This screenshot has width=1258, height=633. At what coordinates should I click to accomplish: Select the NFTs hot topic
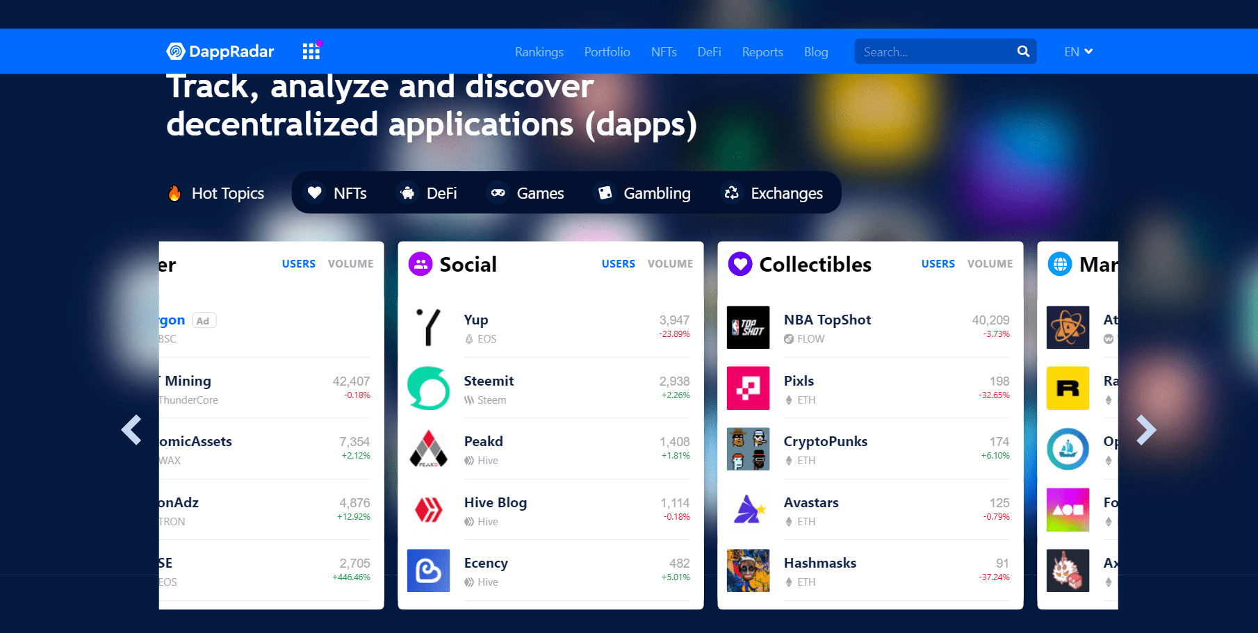(336, 192)
